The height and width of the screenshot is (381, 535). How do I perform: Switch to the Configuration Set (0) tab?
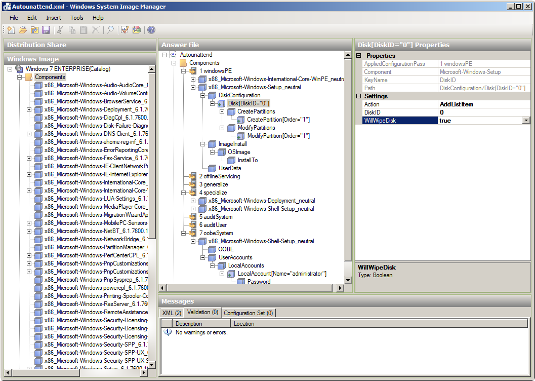point(249,313)
